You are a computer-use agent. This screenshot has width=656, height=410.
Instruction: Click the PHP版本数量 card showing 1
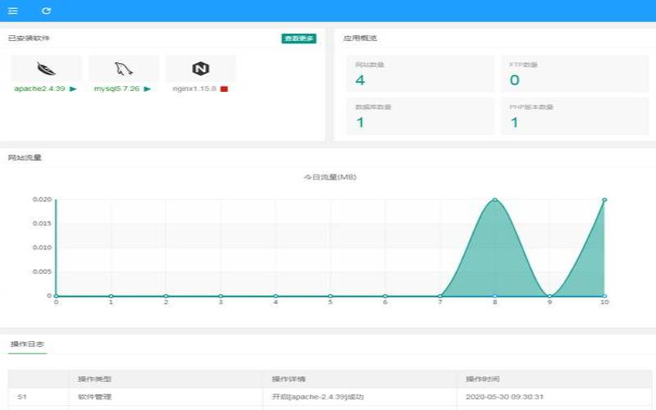coord(575,116)
